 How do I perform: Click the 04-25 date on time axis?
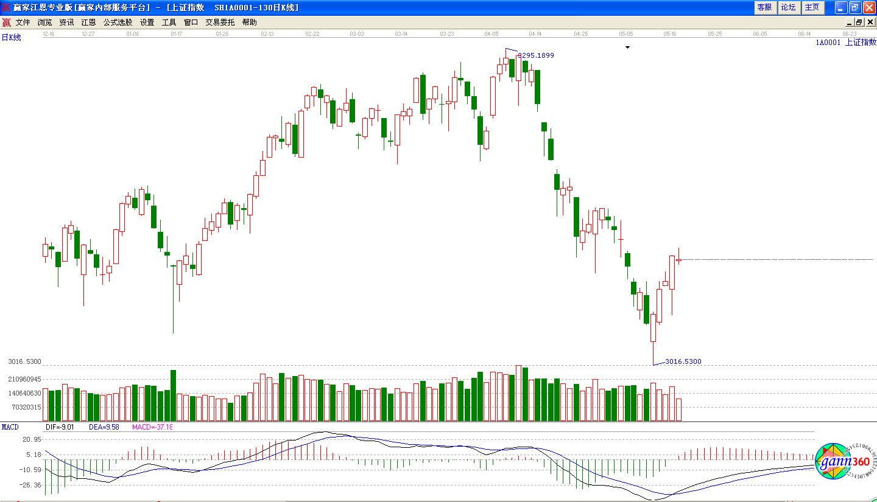click(x=581, y=34)
